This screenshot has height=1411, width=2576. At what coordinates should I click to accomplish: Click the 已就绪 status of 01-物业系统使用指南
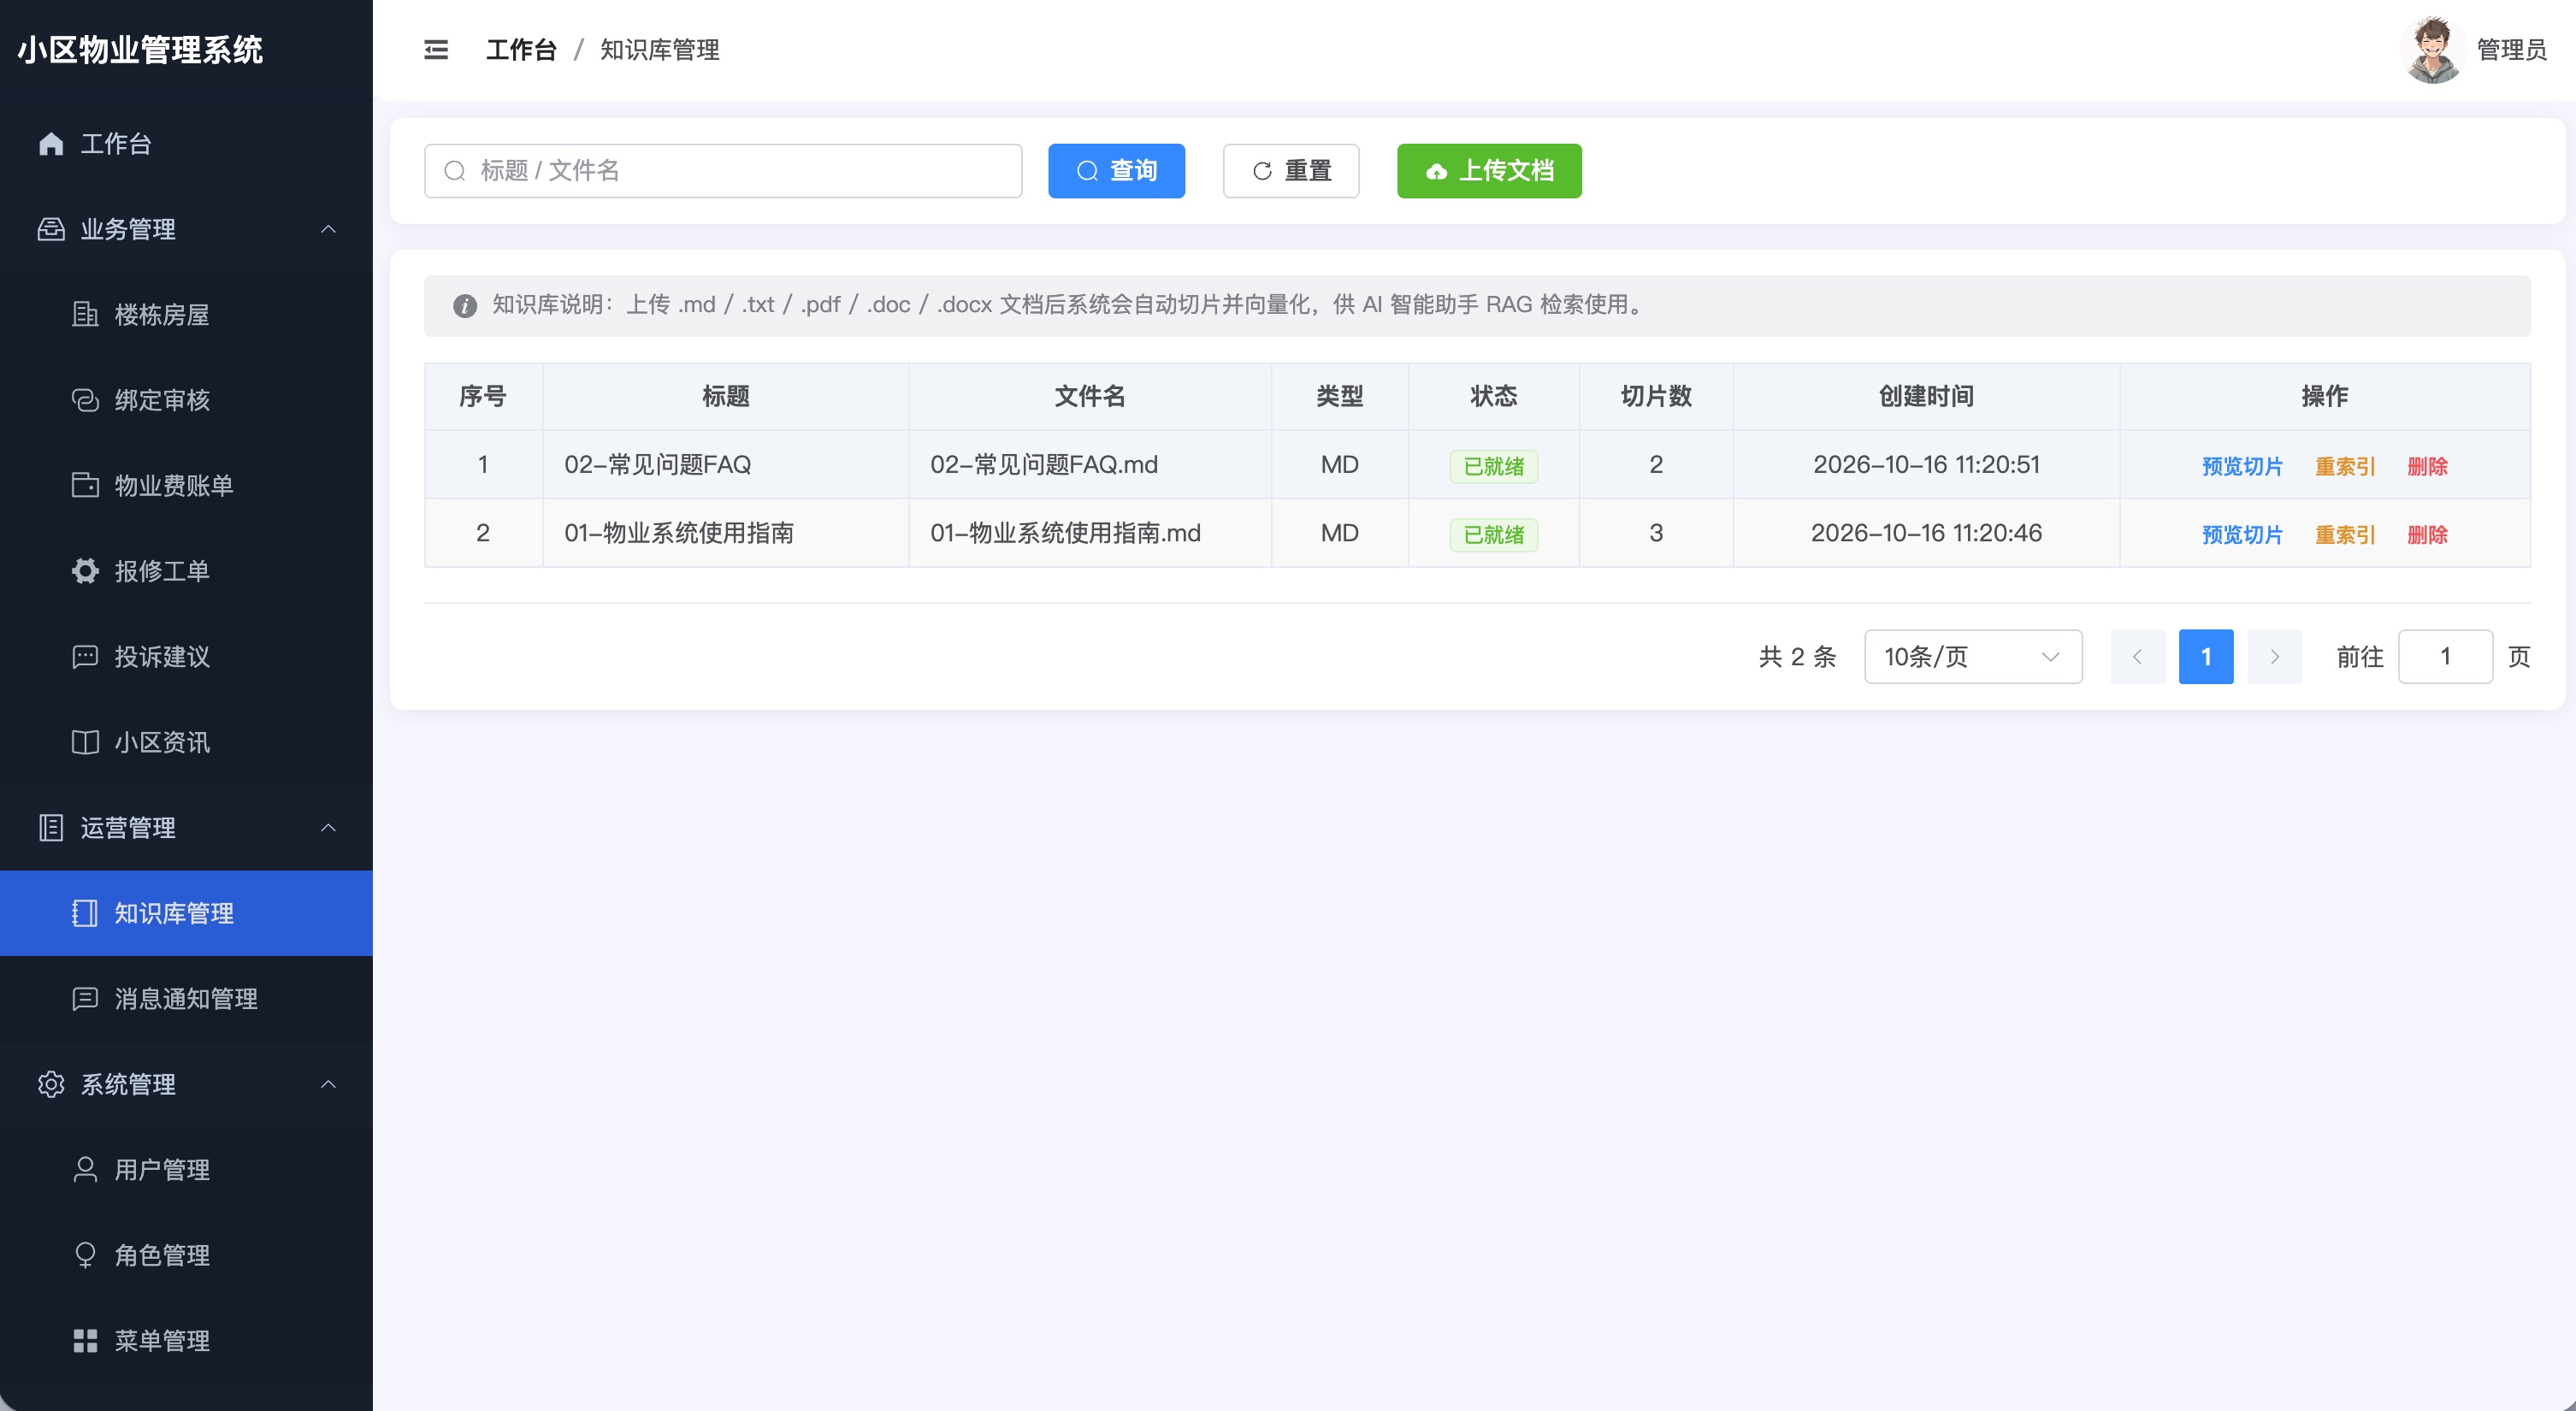1493,534
